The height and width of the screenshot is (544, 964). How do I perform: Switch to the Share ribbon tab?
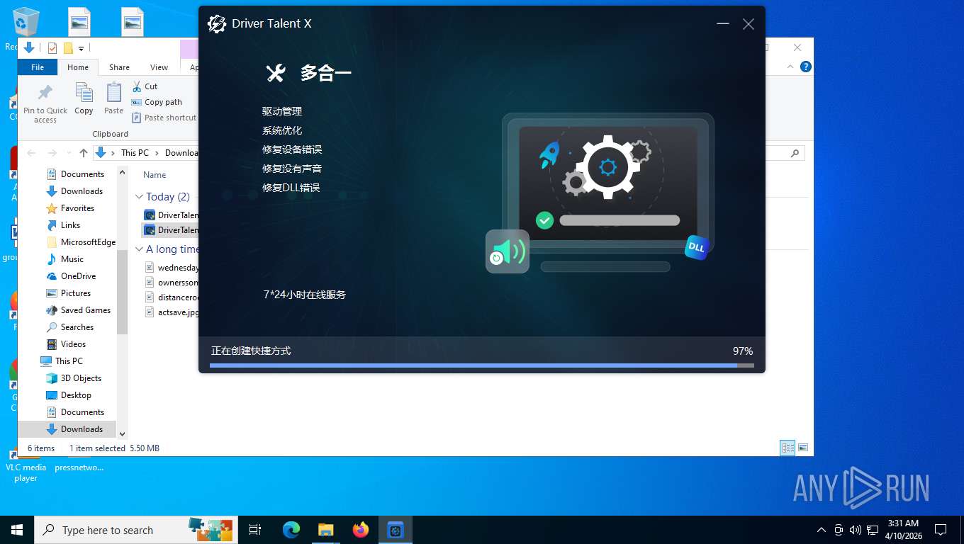119,67
